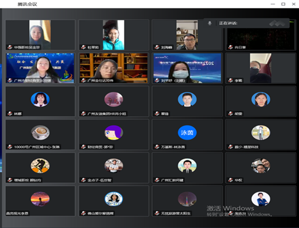Click muted mic icon beside 华权
This screenshot has width=299, height=228.
coord(230,180)
